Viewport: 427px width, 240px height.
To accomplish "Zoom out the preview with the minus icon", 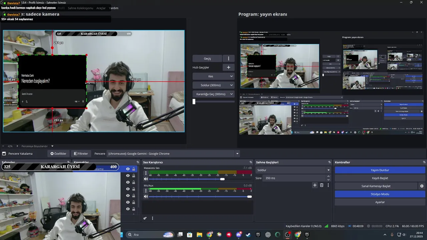I will pyautogui.click(x=3, y=146).
